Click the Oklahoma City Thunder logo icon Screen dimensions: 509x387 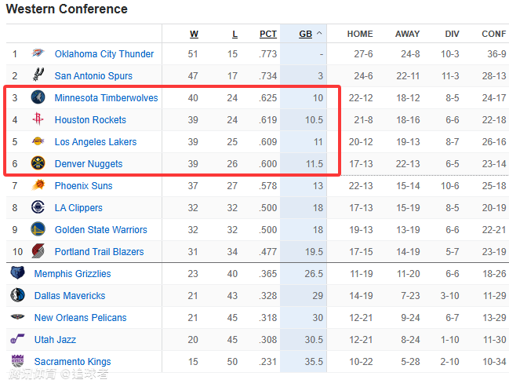click(x=38, y=54)
